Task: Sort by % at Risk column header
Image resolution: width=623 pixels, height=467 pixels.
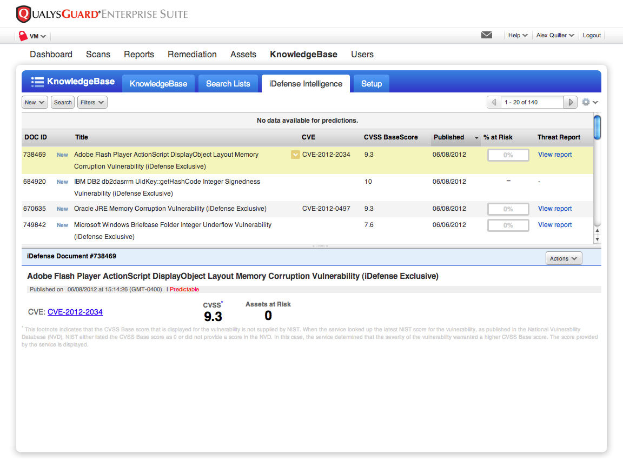Action: (x=498, y=137)
